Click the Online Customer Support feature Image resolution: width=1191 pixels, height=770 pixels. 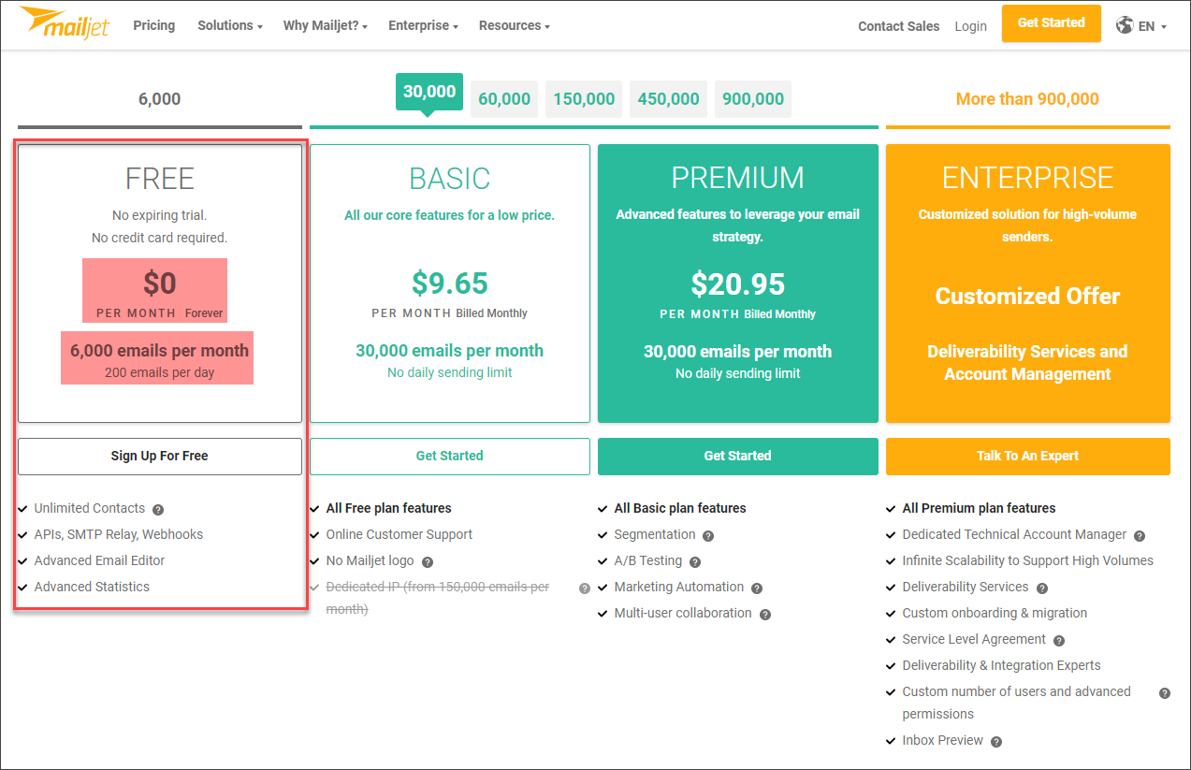(x=399, y=535)
